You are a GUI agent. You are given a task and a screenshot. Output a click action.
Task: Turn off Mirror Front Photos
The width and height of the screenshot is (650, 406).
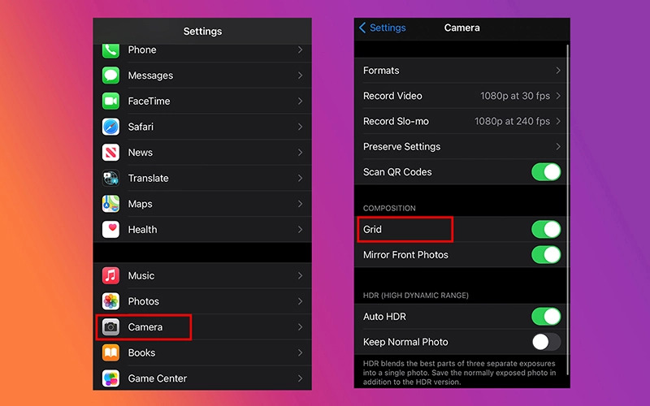pos(546,255)
